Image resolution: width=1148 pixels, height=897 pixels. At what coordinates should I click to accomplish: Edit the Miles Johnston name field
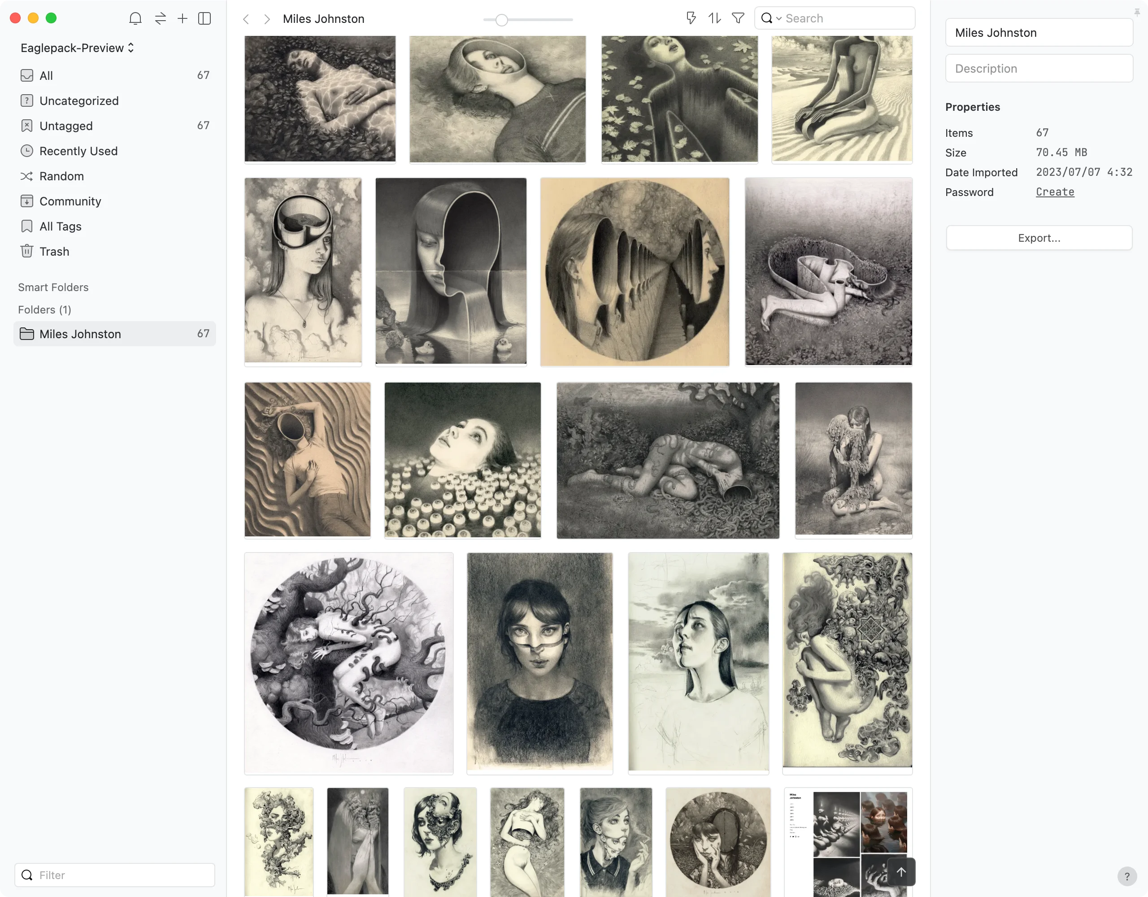[x=1039, y=33]
